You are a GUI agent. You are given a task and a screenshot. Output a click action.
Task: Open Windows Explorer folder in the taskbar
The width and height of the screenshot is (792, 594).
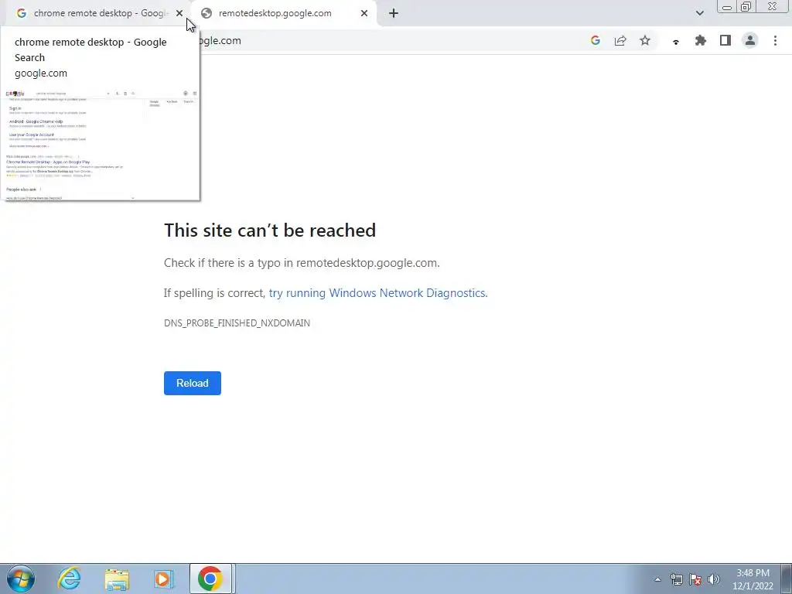tap(117, 579)
